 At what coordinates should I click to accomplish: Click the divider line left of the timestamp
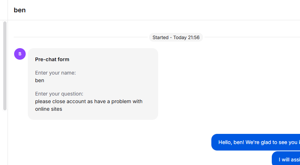81,37
